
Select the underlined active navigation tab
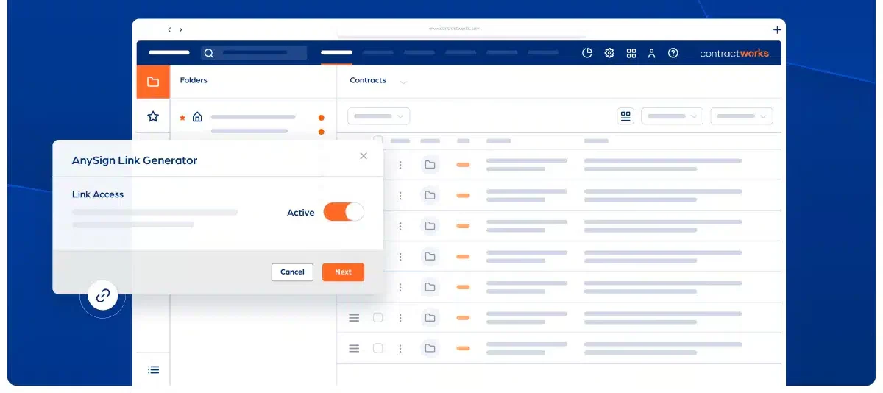pyautogui.click(x=336, y=53)
